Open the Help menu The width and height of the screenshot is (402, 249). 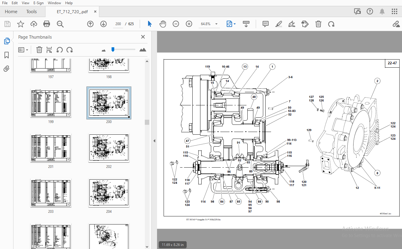coord(69,3)
